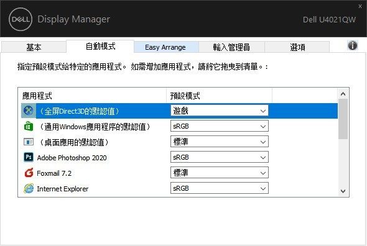Click the Dell U4021QW monitor name
367x246 pixels.
(x=329, y=20)
